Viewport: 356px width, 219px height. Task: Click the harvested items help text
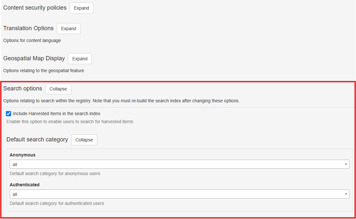coord(70,122)
